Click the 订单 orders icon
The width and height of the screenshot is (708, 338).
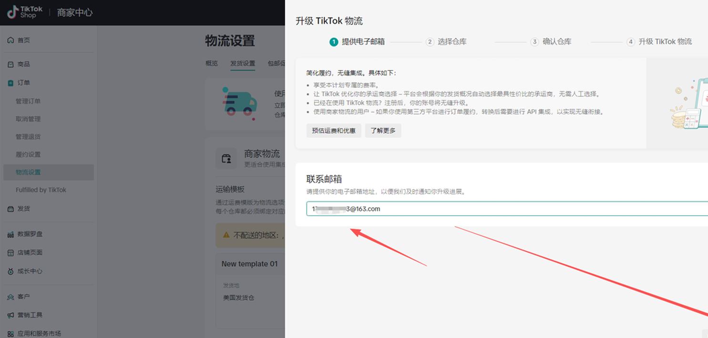click(x=10, y=83)
